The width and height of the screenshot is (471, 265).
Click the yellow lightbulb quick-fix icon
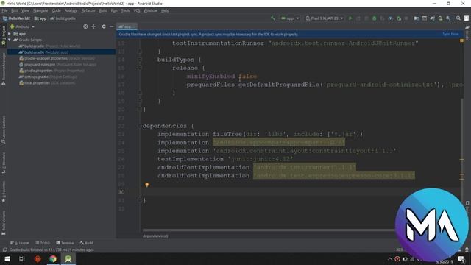click(147, 185)
